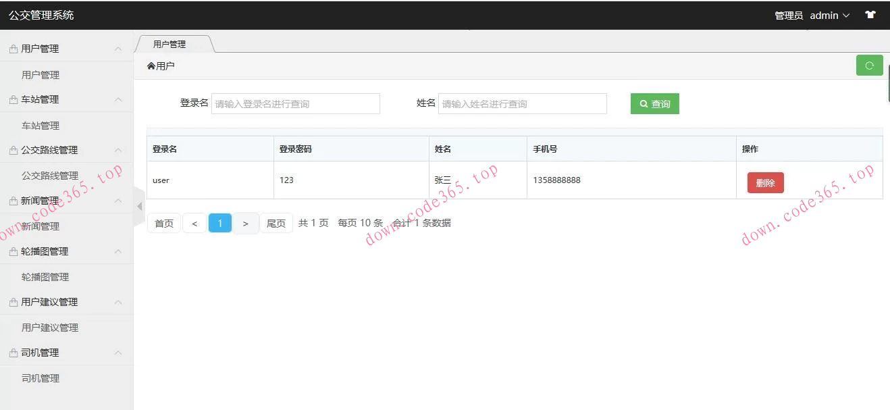The image size is (890, 410).
Task: Click the lock icon beside 轮播图管理
Action: click(14, 252)
